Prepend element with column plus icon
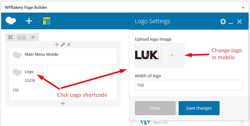250x126 pixels. [x=57, y=45]
